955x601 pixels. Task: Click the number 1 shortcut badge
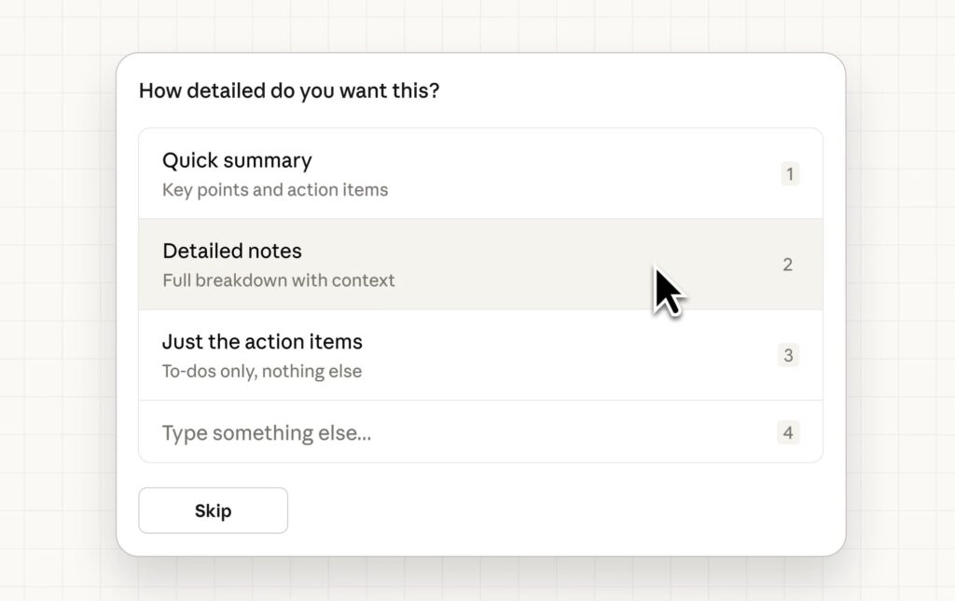790,174
